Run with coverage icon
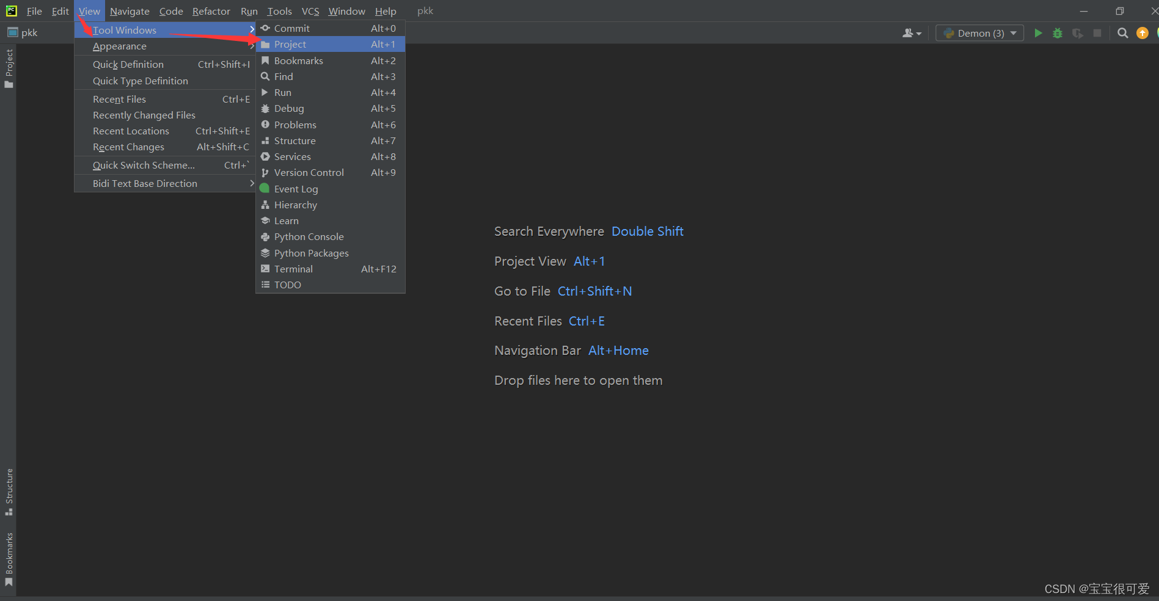This screenshot has height=601, width=1159. coord(1078,33)
